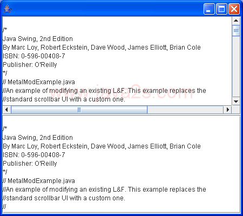Click 'Java Swing, 2nd Edition' in bottom pane
Viewport: 243px width, 216px height.
pos(38,138)
